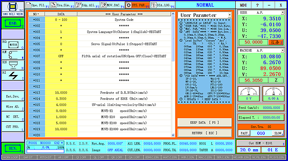The width and height of the screenshot is (288, 161).
Task: Toggle MAC.C ON status button
Action: pos(205,157)
